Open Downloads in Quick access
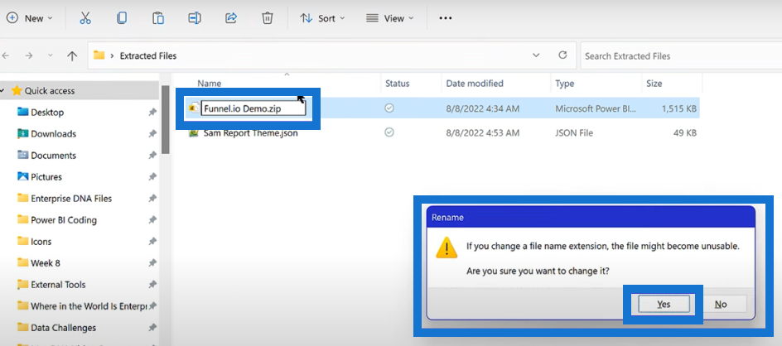Viewport: 782px width, 346px height. (53, 134)
